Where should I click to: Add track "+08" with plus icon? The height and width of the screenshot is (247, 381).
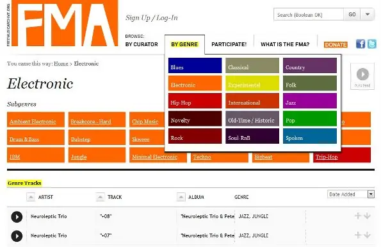coord(358,216)
